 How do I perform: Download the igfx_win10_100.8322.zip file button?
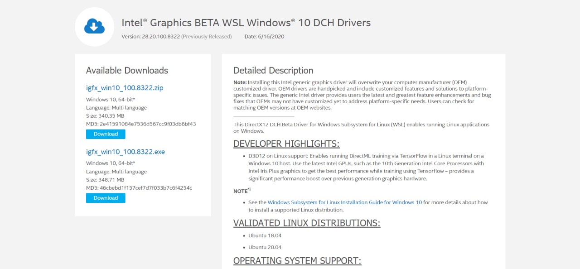[x=106, y=134]
